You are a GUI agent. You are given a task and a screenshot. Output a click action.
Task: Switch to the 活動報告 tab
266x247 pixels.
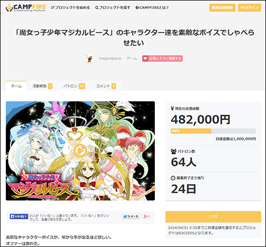point(43,86)
